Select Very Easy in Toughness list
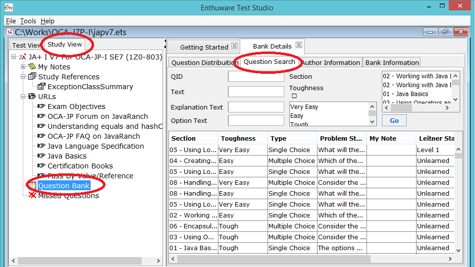 click(304, 107)
